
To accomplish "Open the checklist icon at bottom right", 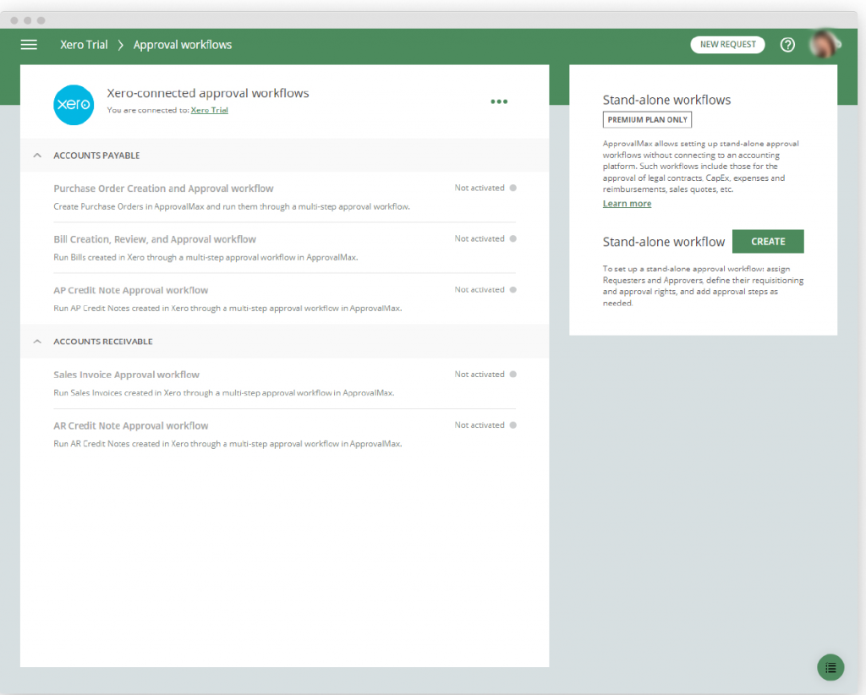I will point(830,668).
